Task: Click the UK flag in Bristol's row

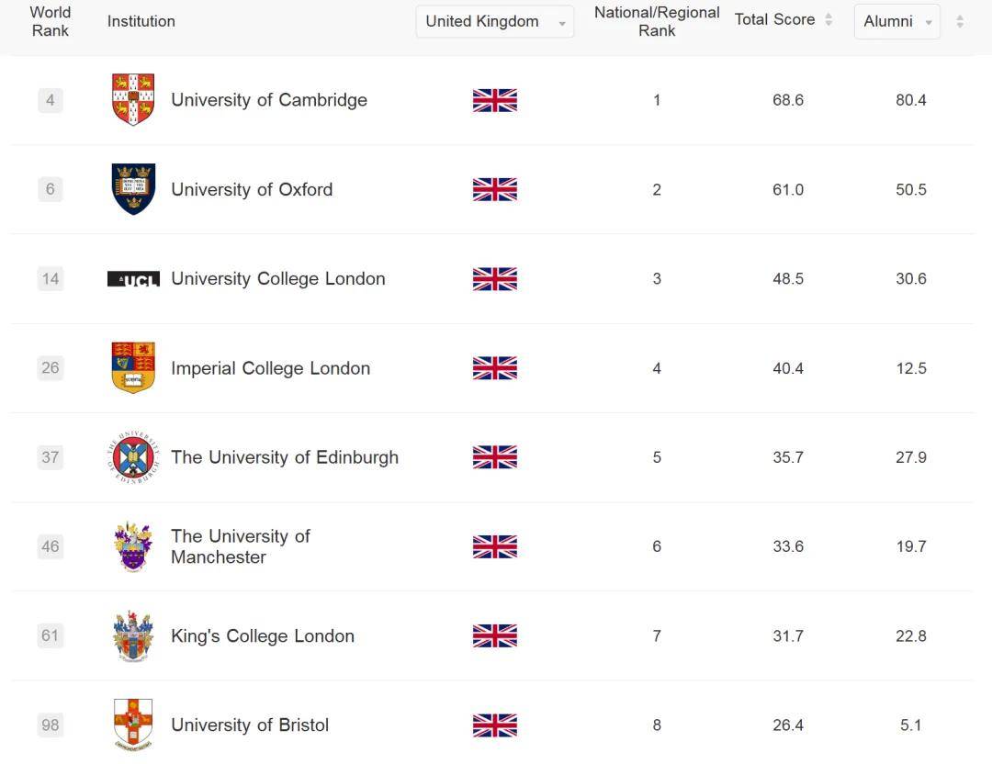Action: pos(494,725)
